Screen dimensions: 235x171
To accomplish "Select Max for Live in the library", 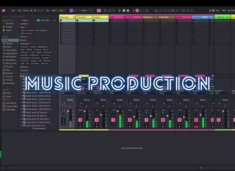I will [11, 63].
